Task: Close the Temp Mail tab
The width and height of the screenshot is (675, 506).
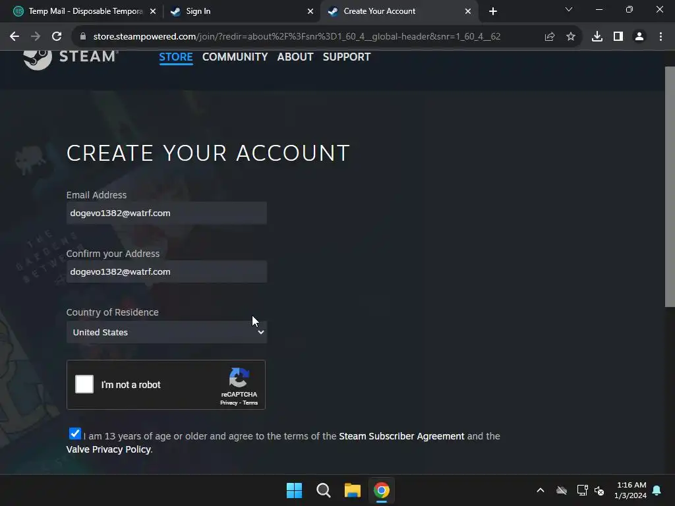Action: tap(153, 11)
